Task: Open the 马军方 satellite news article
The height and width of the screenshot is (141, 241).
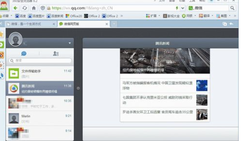Action: click(x=165, y=85)
